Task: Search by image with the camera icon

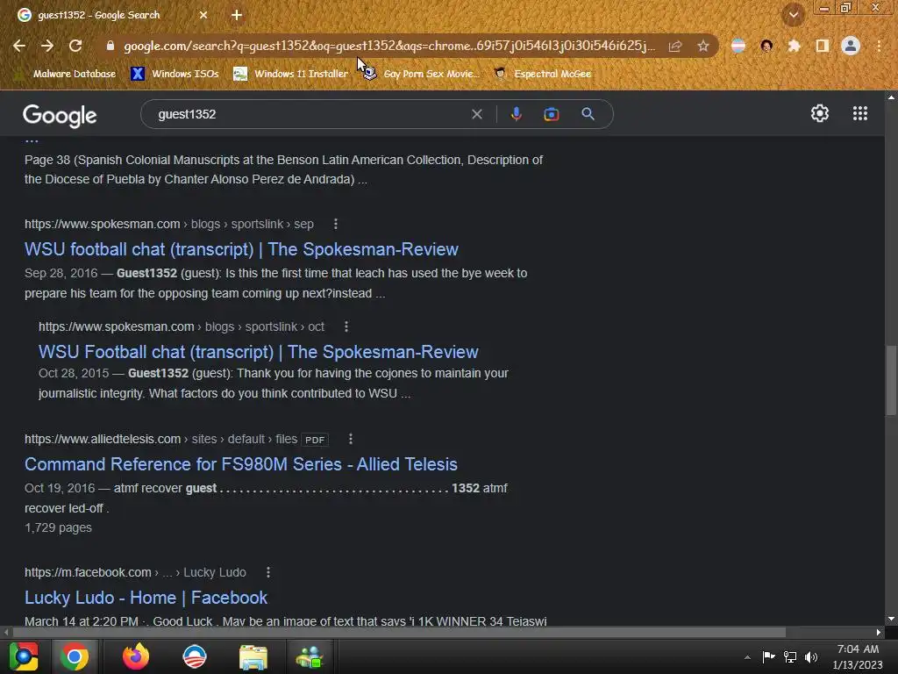Action: point(551,114)
